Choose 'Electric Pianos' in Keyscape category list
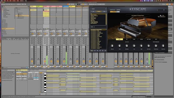Viewport: 174px width, 98px height. pos(94,18)
